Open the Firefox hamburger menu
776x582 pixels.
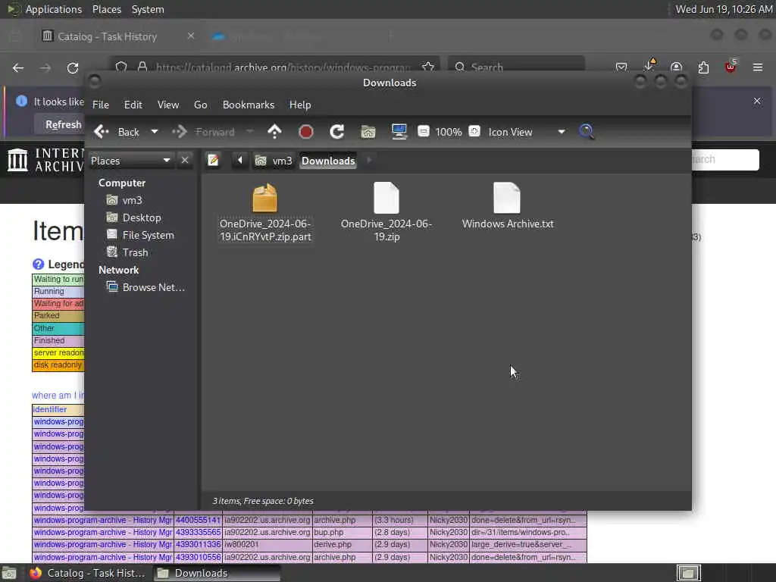click(758, 67)
